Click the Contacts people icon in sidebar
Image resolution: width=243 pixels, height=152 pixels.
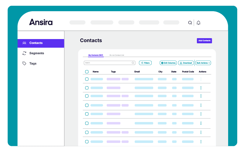pyautogui.click(x=24, y=43)
